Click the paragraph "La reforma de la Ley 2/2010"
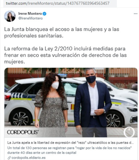This screenshot has height=160, width=139. point(65,55)
